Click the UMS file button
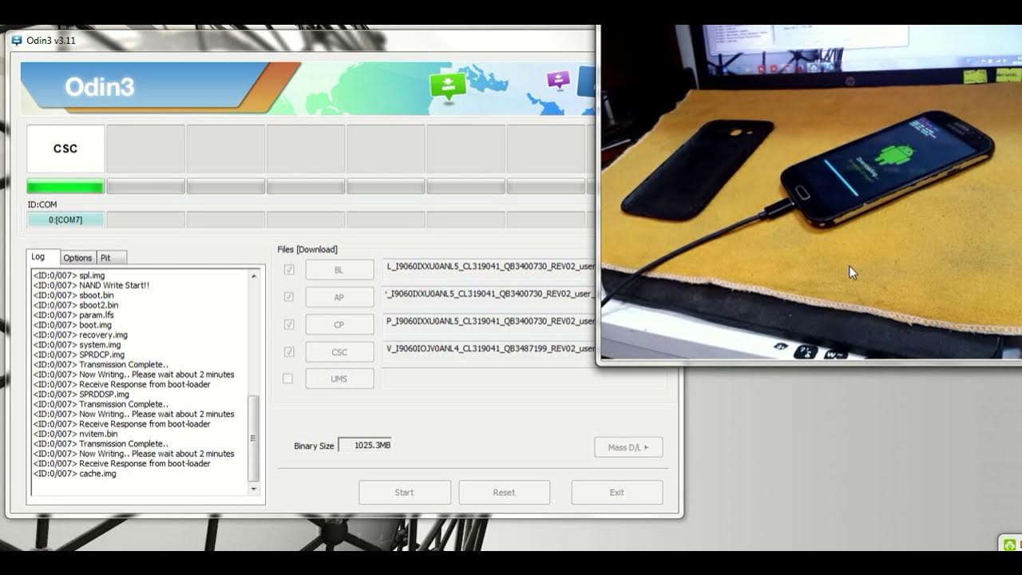The height and width of the screenshot is (575, 1022). pyautogui.click(x=339, y=379)
